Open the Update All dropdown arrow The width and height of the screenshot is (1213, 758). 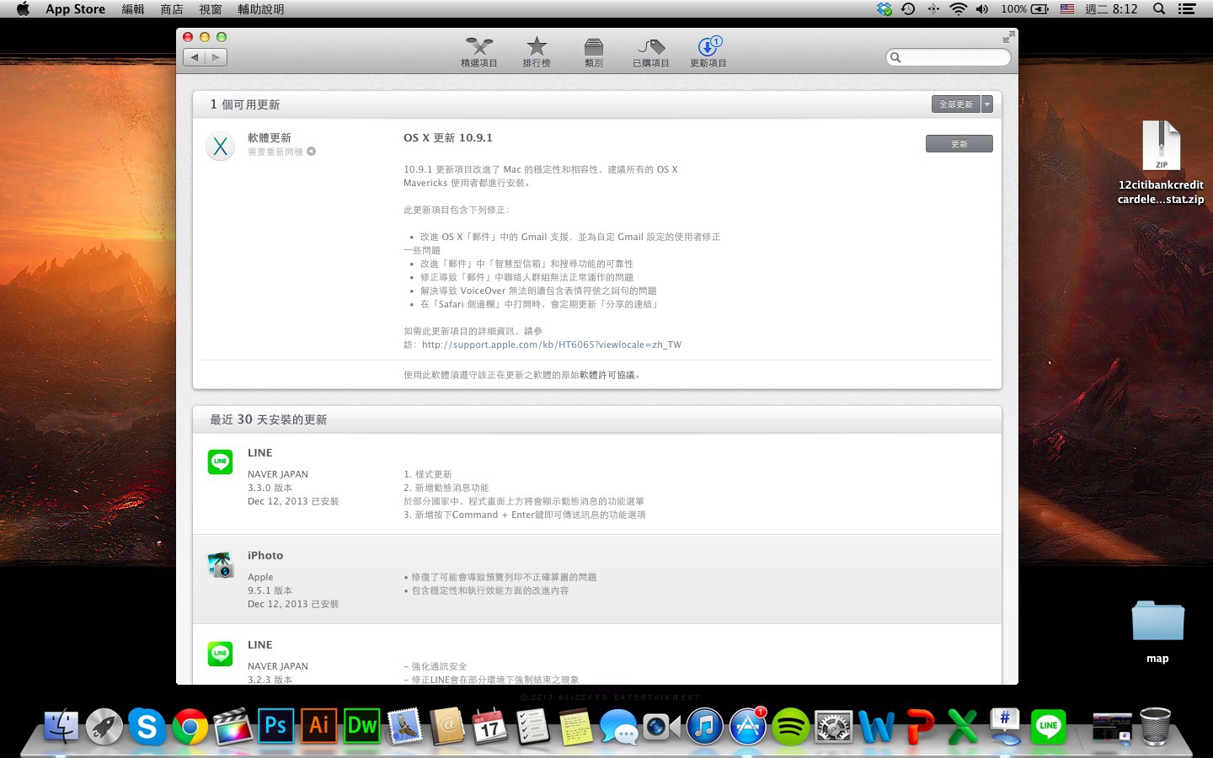coord(987,104)
